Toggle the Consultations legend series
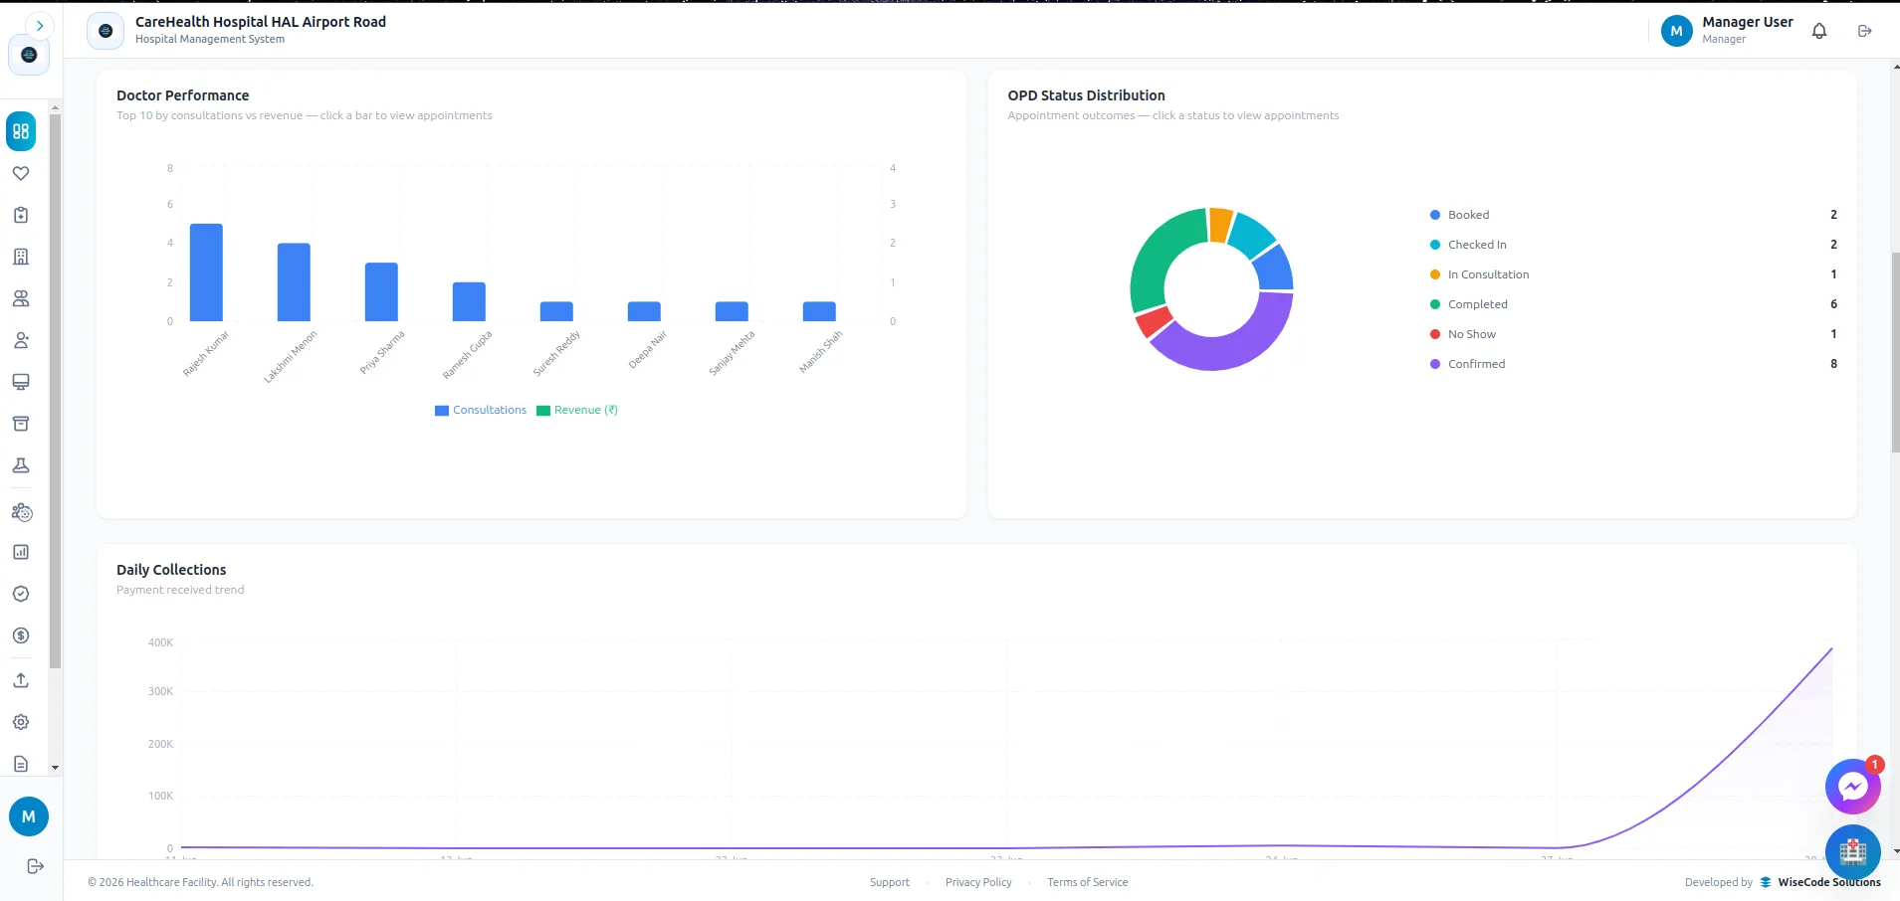Viewport: 1900px width, 901px height. 481,410
